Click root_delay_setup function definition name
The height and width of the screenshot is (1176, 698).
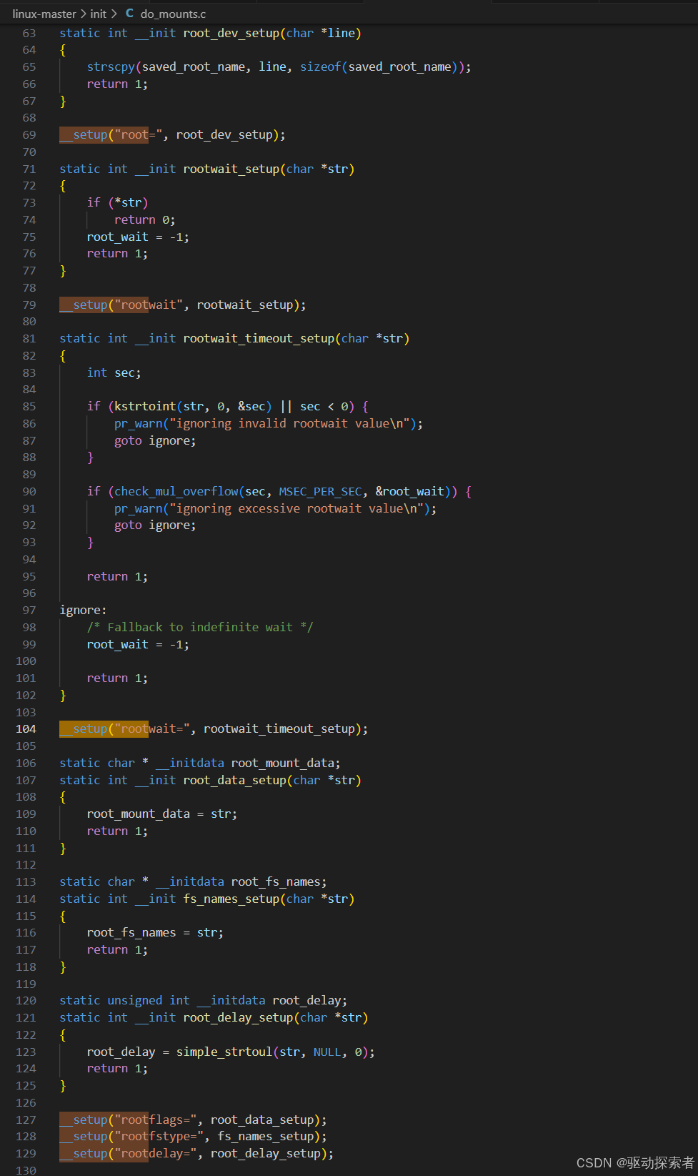pyautogui.click(x=239, y=1017)
